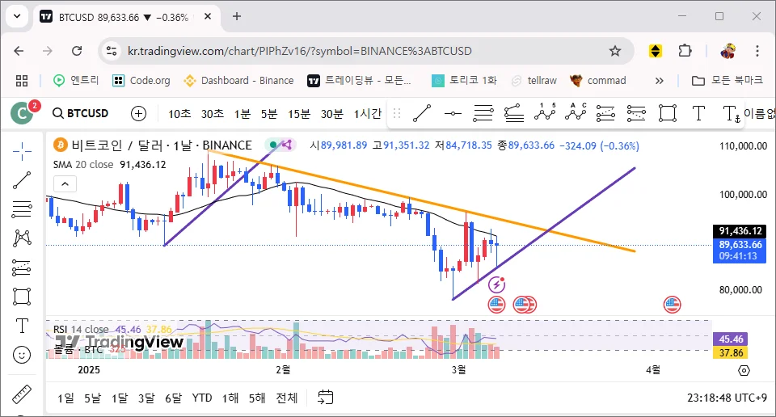This screenshot has width=776, height=417.
Task: Switch to 10초 timeframe
Action: point(179,114)
